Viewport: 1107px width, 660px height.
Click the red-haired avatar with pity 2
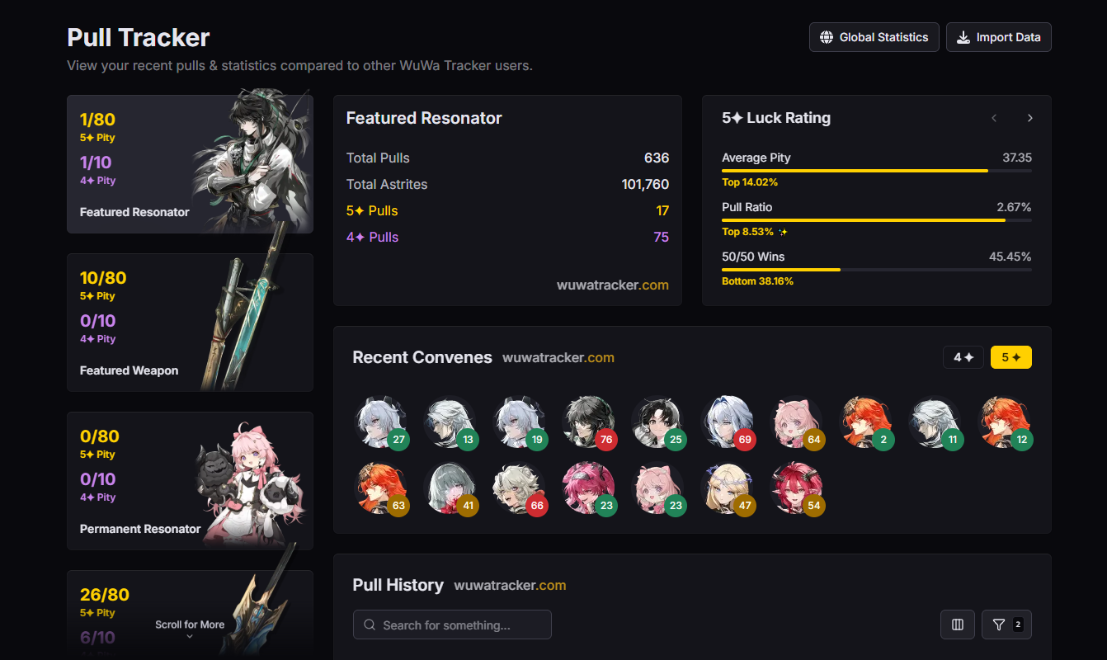coord(866,422)
